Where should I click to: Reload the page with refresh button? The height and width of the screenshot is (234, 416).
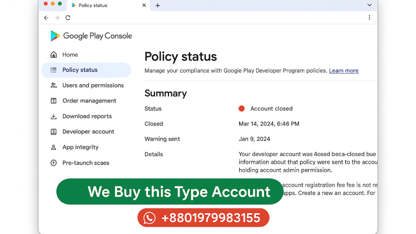click(x=68, y=18)
